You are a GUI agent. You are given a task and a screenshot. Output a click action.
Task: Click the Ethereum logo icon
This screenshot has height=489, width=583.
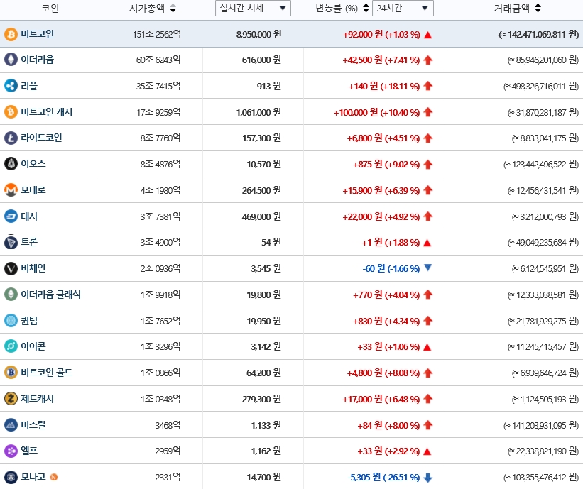[x=9, y=60]
